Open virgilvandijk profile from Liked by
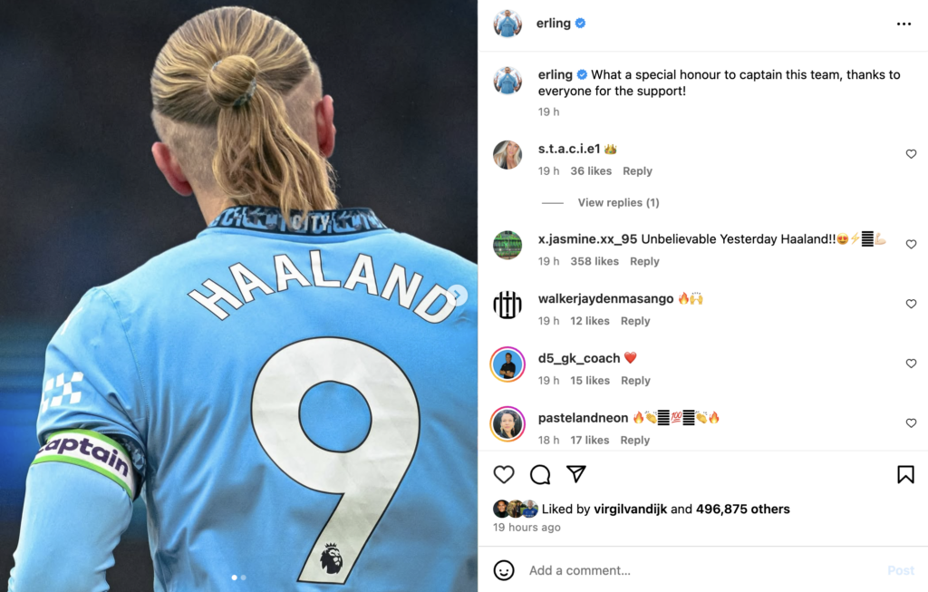Image resolution: width=928 pixels, height=592 pixels. (x=631, y=509)
